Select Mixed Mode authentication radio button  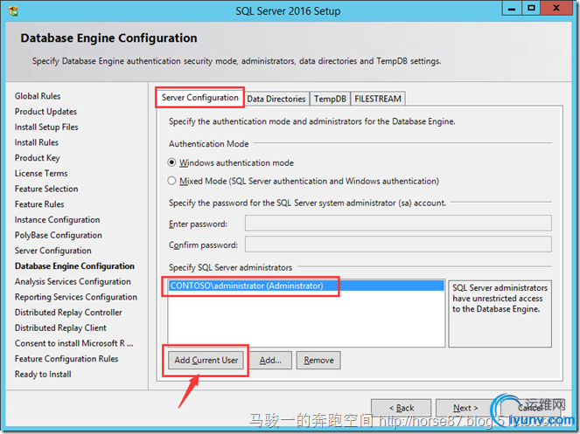(x=171, y=181)
